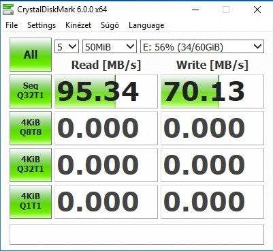The image size is (273, 251).
Task: Run all benchmarks with All button
Action: click(31, 55)
